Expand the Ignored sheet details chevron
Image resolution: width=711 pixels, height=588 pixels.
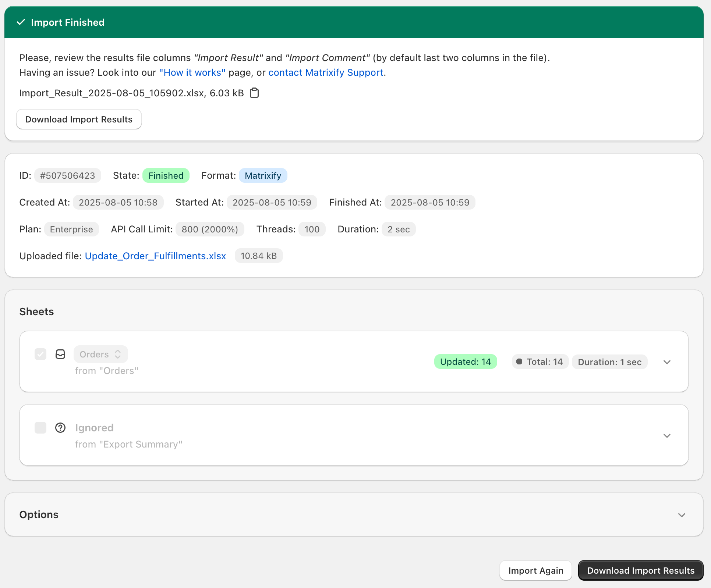[667, 436]
